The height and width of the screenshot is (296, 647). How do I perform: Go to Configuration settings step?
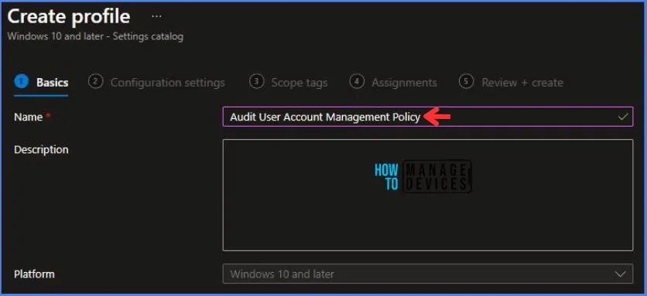pos(157,83)
